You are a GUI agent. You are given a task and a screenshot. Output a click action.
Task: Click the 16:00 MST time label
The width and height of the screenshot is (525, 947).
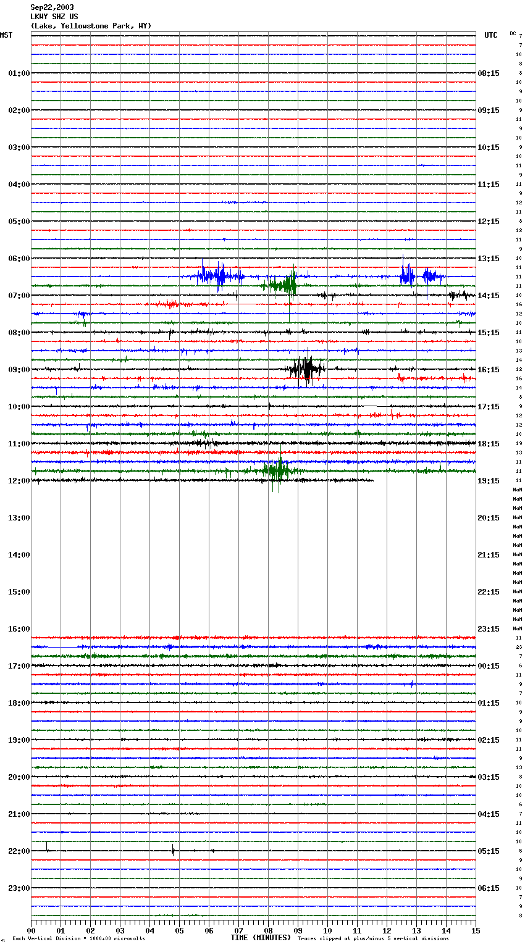(x=19, y=629)
